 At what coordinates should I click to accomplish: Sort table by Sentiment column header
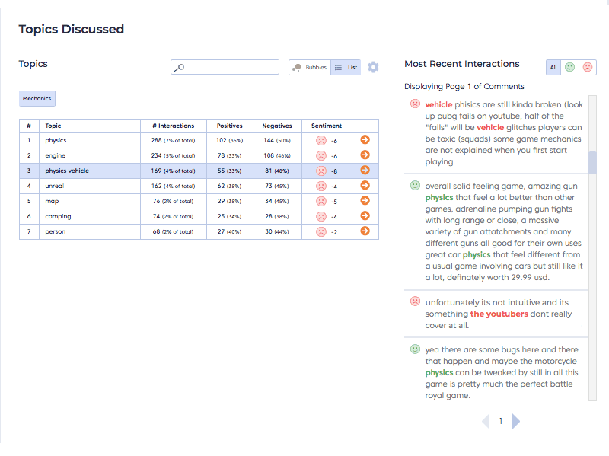coord(327,126)
